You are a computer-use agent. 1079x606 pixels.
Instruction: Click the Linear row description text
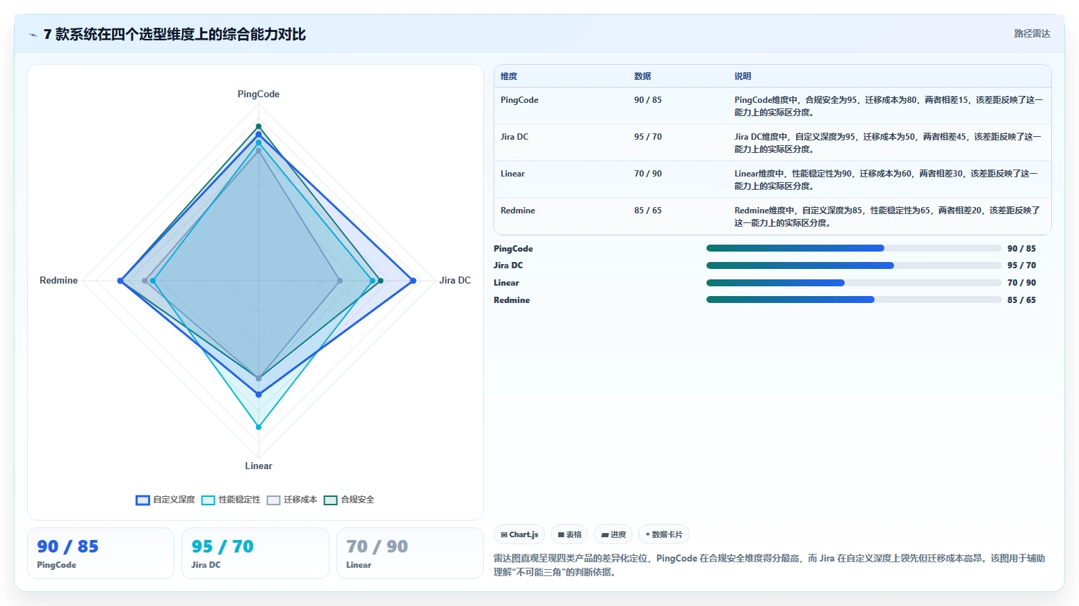(887, 180)
